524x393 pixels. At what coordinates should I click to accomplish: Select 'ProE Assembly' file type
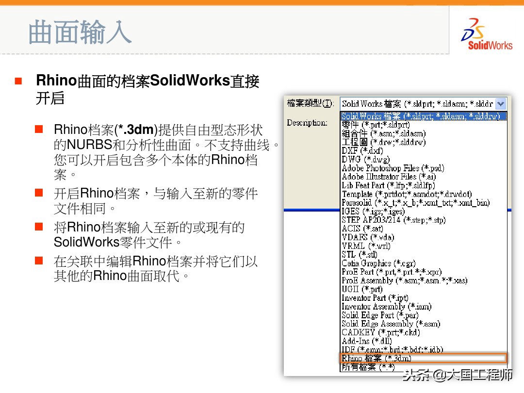[424, 280]
